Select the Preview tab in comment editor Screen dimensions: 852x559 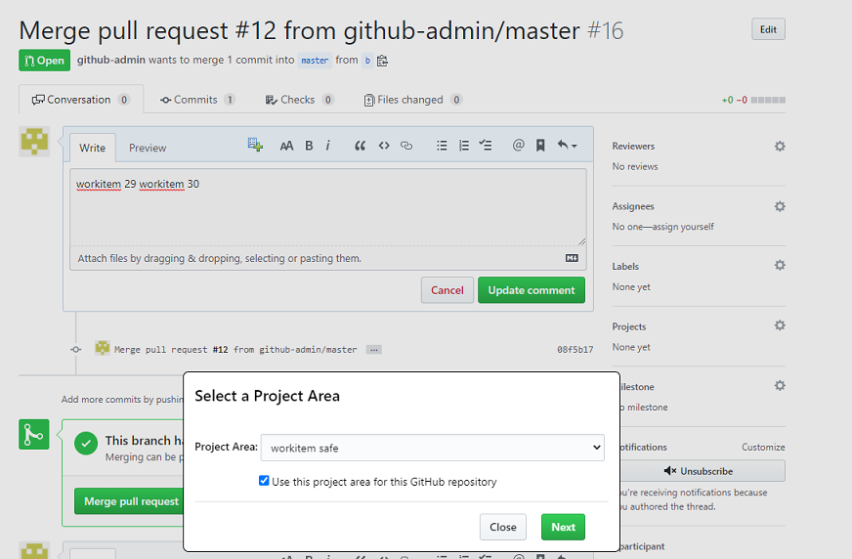click(x=148, y=148)
